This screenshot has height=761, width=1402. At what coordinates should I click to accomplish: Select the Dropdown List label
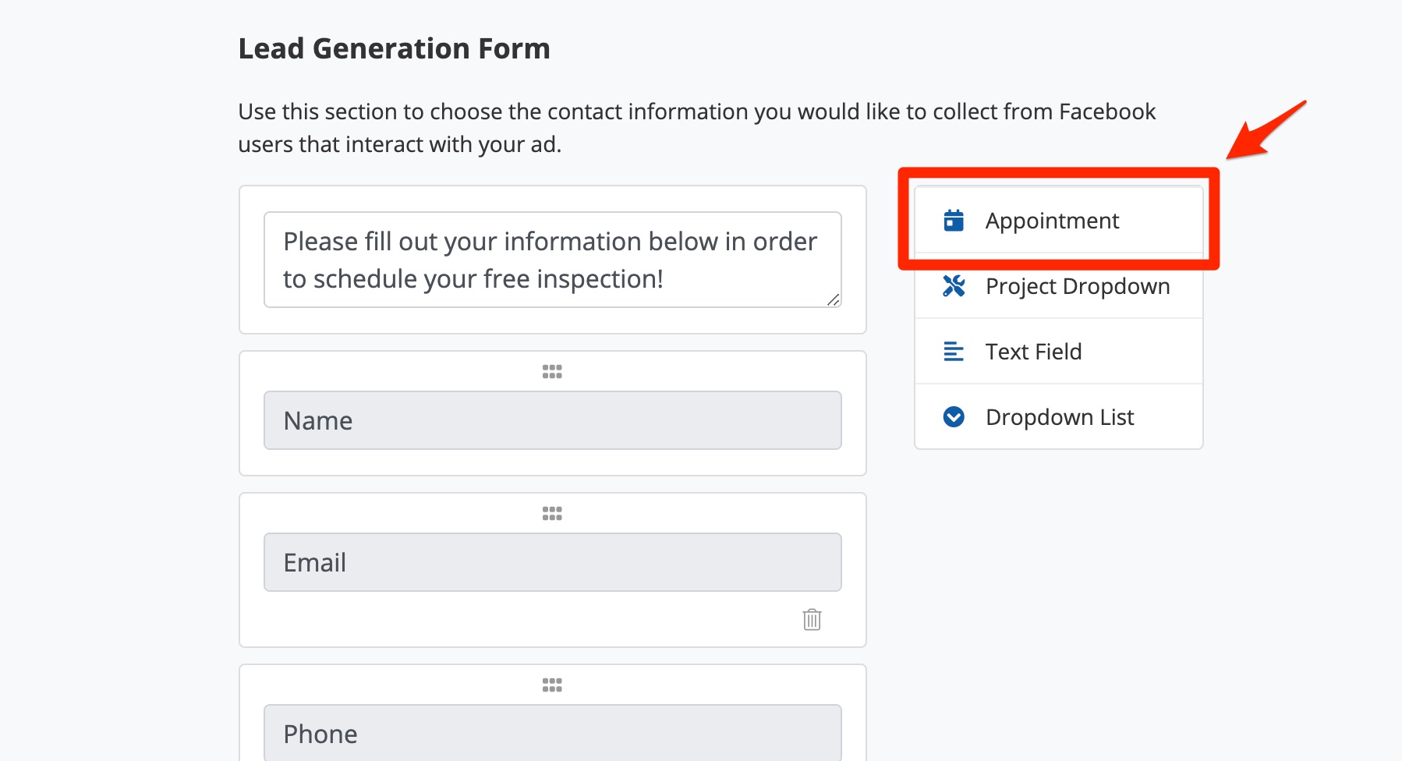1060,417
